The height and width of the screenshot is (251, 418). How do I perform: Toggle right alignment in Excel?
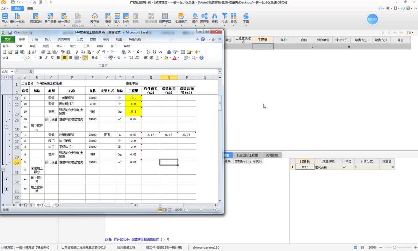coord(70,58)
